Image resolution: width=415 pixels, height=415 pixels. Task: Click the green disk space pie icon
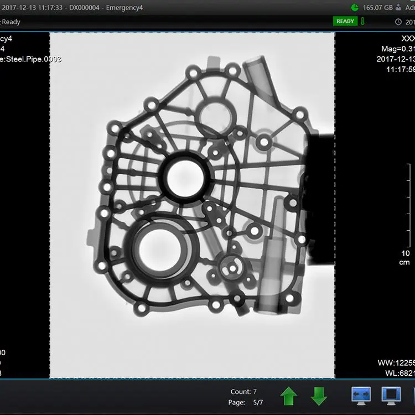point(355,7)
